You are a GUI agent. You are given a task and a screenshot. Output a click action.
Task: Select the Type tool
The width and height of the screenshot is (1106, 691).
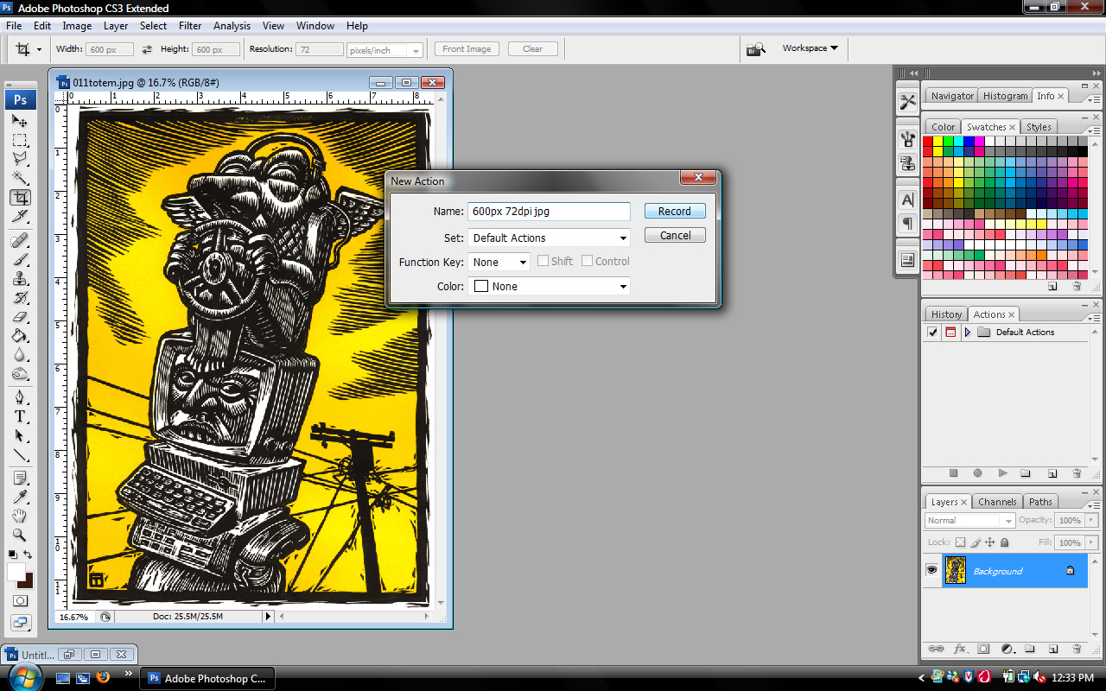click(20, 416)
